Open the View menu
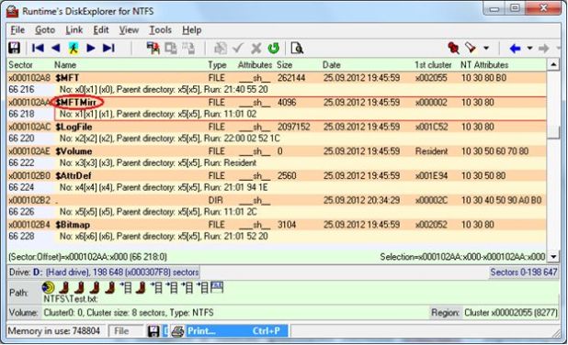 coord(129,30)
